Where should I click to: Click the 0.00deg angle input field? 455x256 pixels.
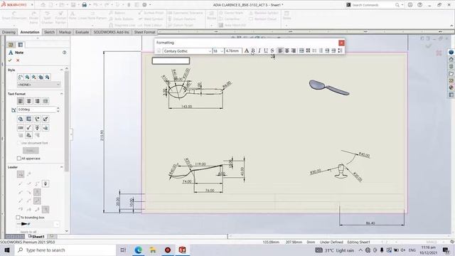36,110
